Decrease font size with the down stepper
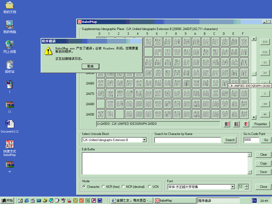The height and width of the screenshot is (204, 272). click(246, 188)
